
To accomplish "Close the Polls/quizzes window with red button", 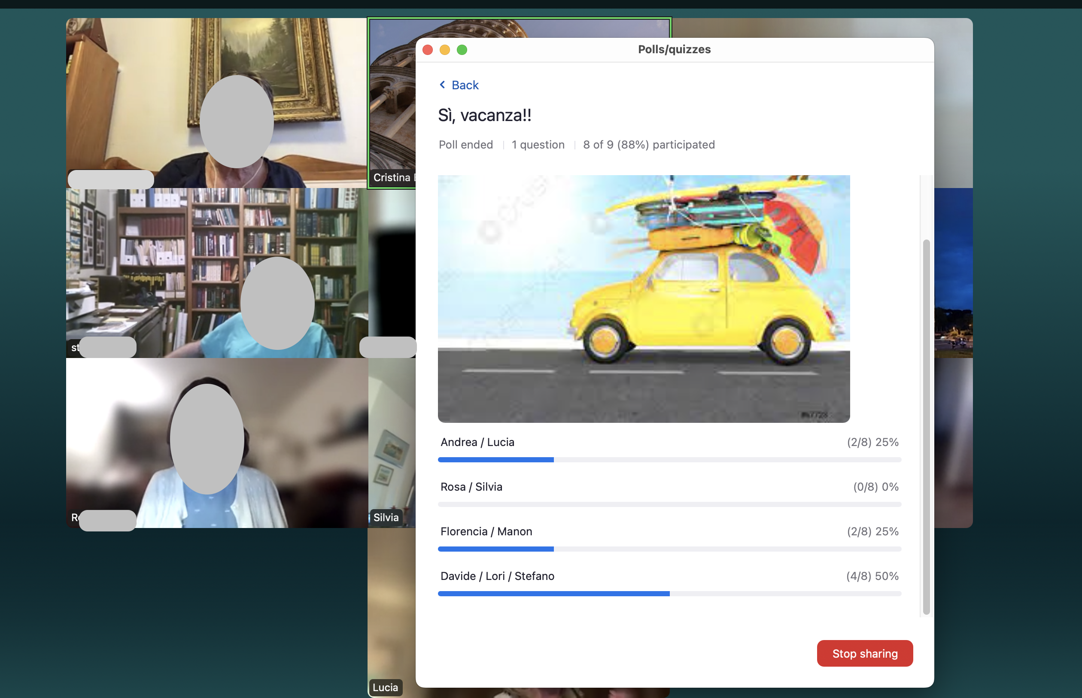I will coord(428,49).
